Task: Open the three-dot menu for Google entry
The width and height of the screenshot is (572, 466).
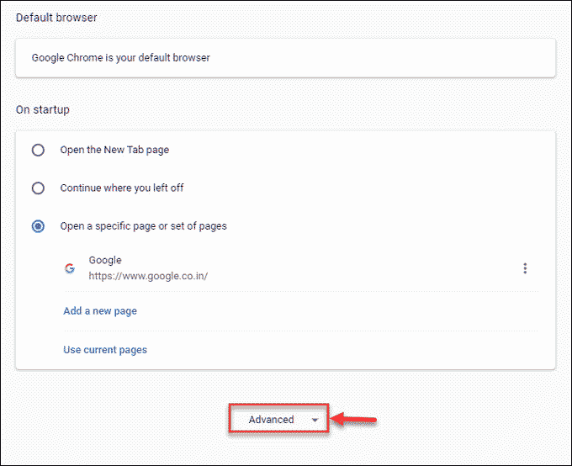Action: pos(525,268)
